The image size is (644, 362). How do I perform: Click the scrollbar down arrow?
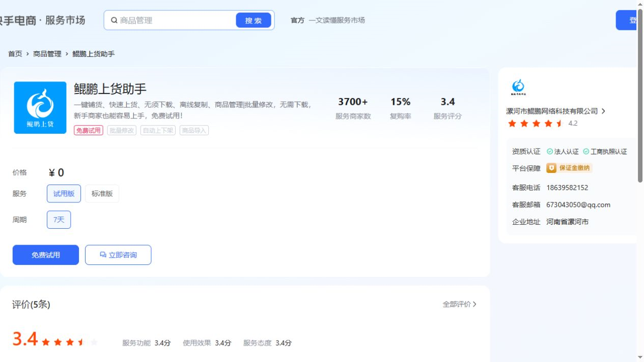640,357
